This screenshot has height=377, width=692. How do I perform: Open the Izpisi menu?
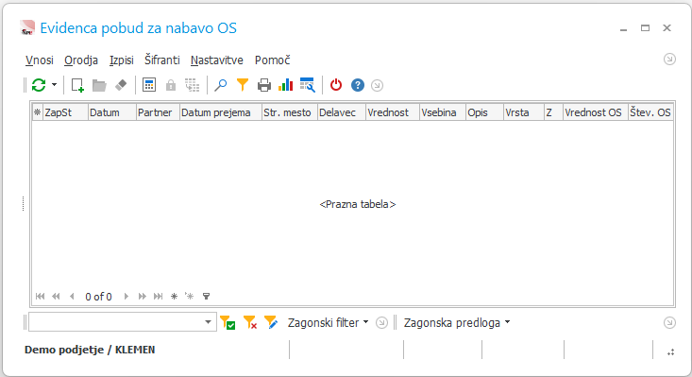pos(122,60)
